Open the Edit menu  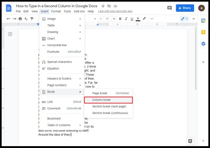click(x=26, y=11)
